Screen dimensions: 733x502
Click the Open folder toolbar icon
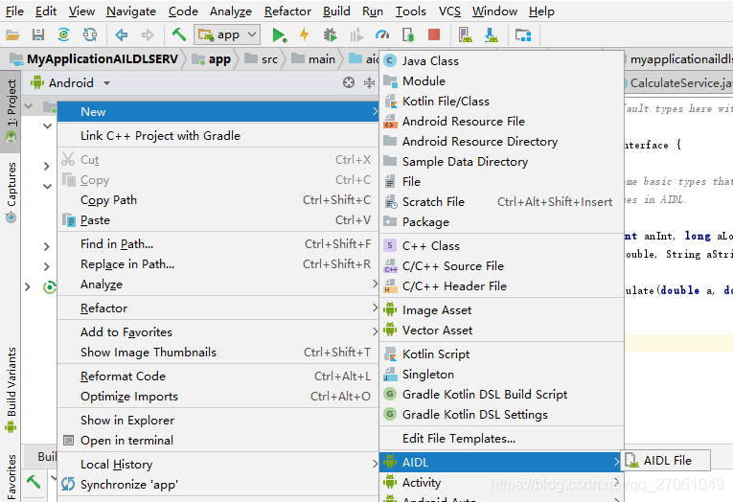[12, 34]
